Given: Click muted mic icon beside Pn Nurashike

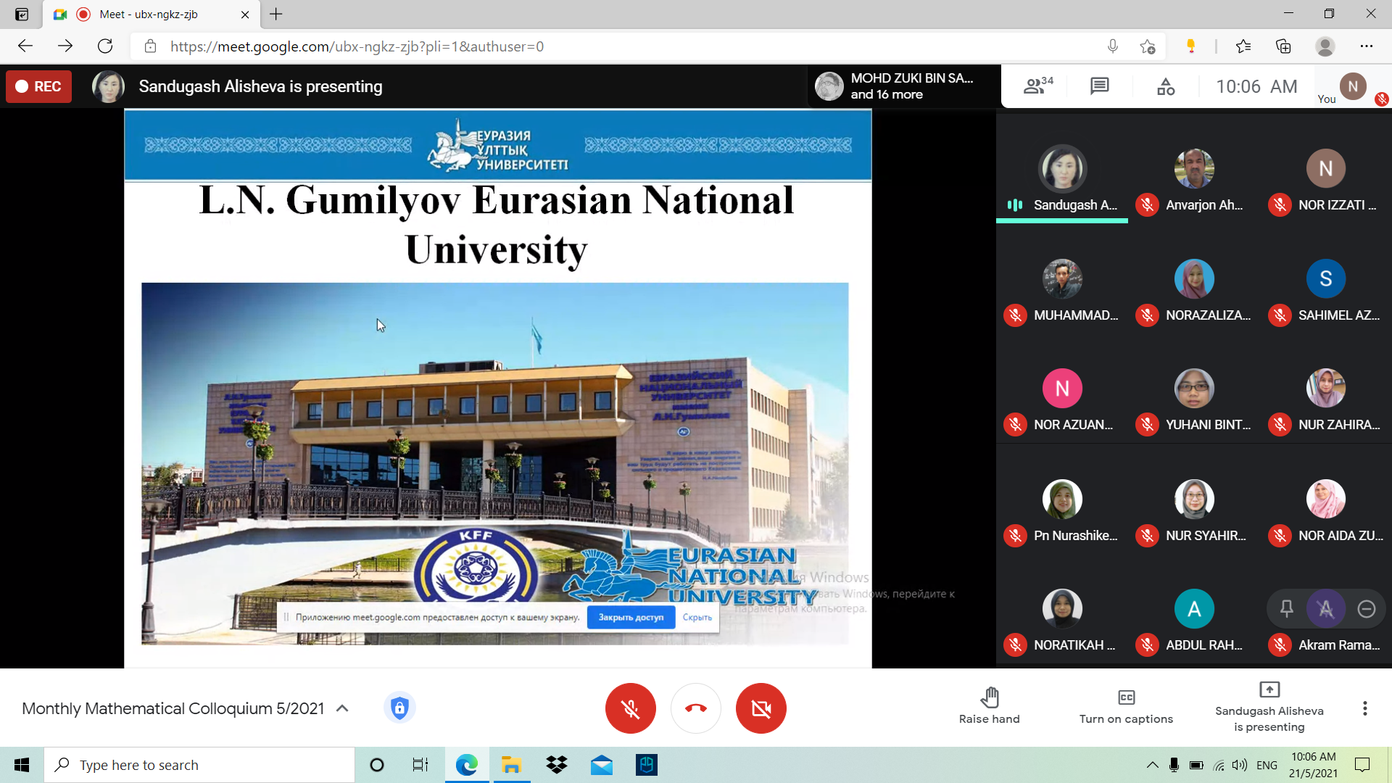Looking at the screenshot, I should [x=1015, y=536].
